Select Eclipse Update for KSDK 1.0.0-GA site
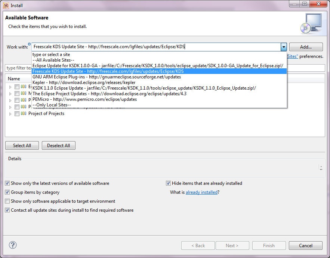The width and height of the screenshot is (330, 258). point(159,66)
